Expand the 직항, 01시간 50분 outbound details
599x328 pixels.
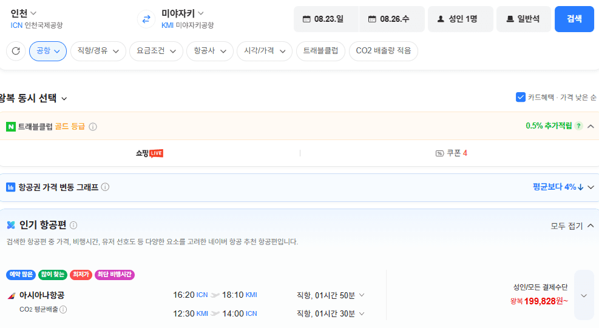330,295
